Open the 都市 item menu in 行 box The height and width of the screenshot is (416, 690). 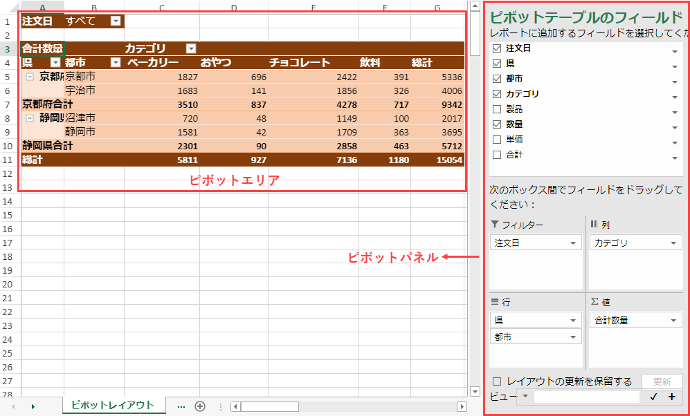click(x=573, y=337)
